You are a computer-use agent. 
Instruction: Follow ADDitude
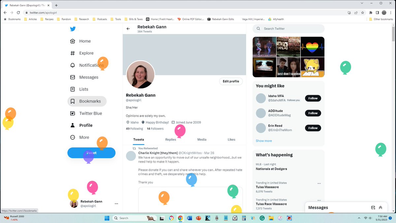pos(313,113)
